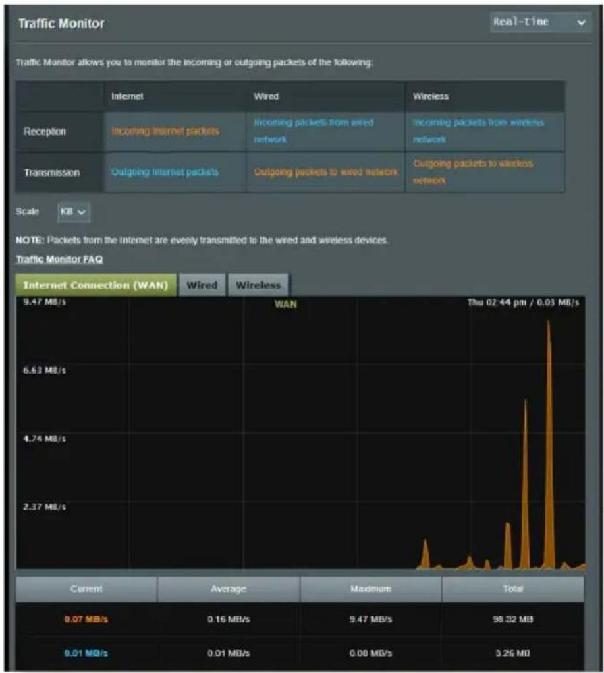604x673 pixels.
Task: Click maximum value 9.47 MB/s in table
Action: (x=370, y=619)
